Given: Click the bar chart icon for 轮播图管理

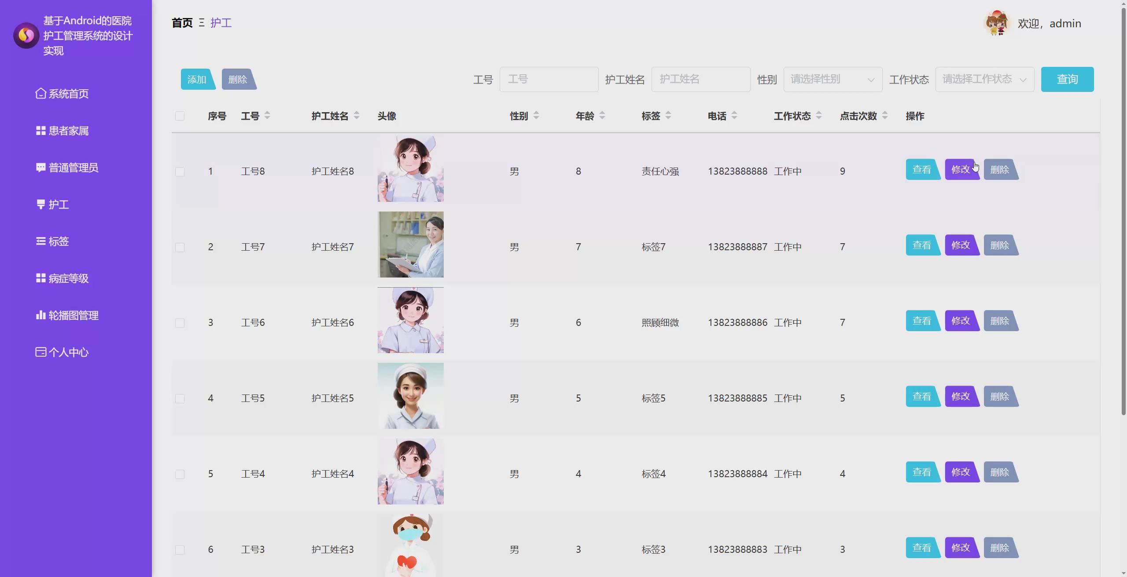Looking at the screenshot, I should [41, 315].
